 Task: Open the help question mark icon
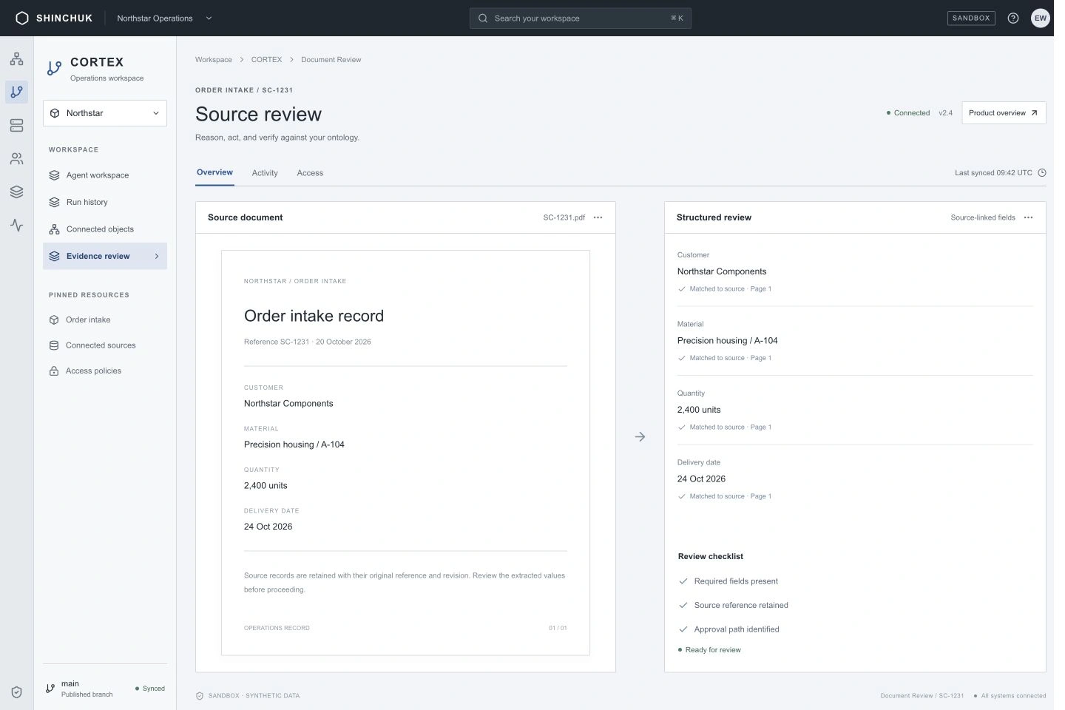(x=1013, y=18)
